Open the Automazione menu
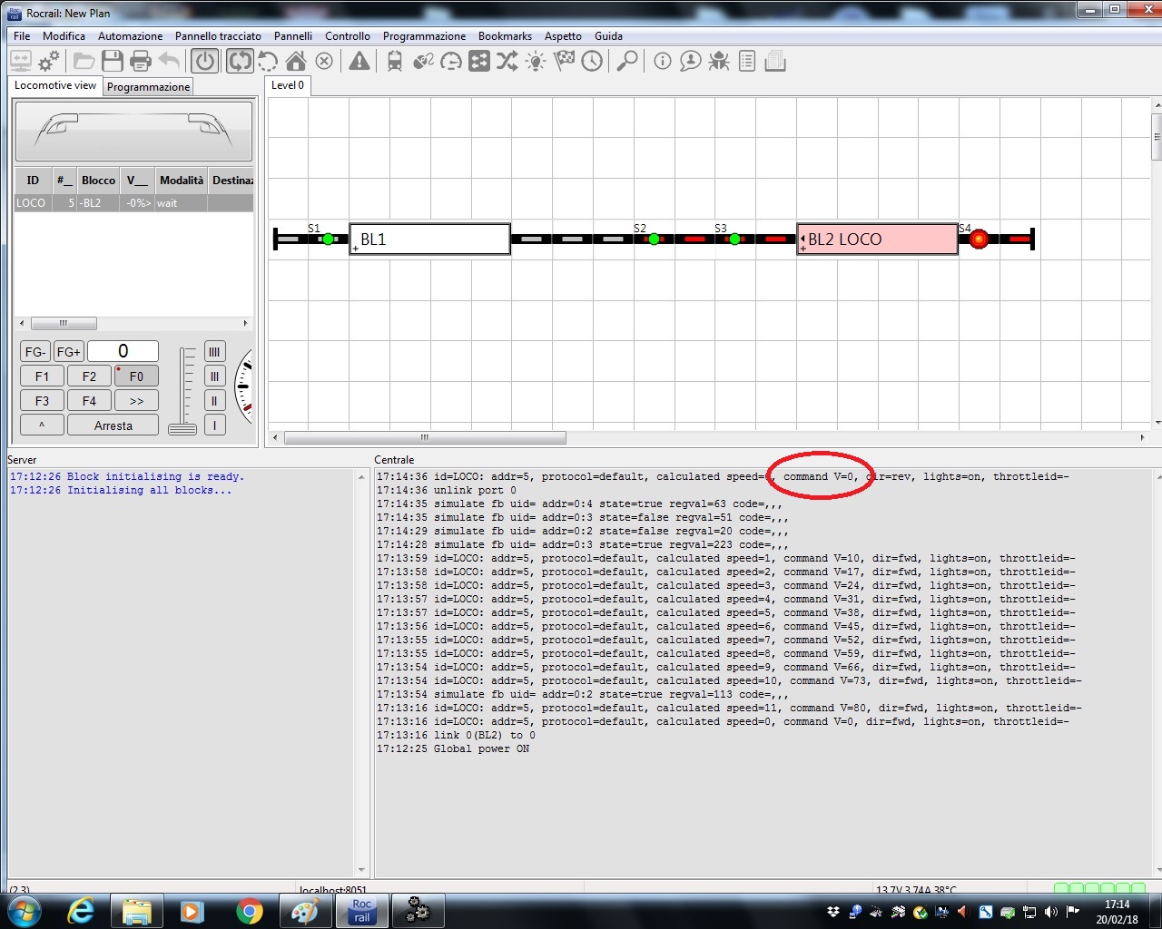The image size is (1162, 929). (130, 36)
